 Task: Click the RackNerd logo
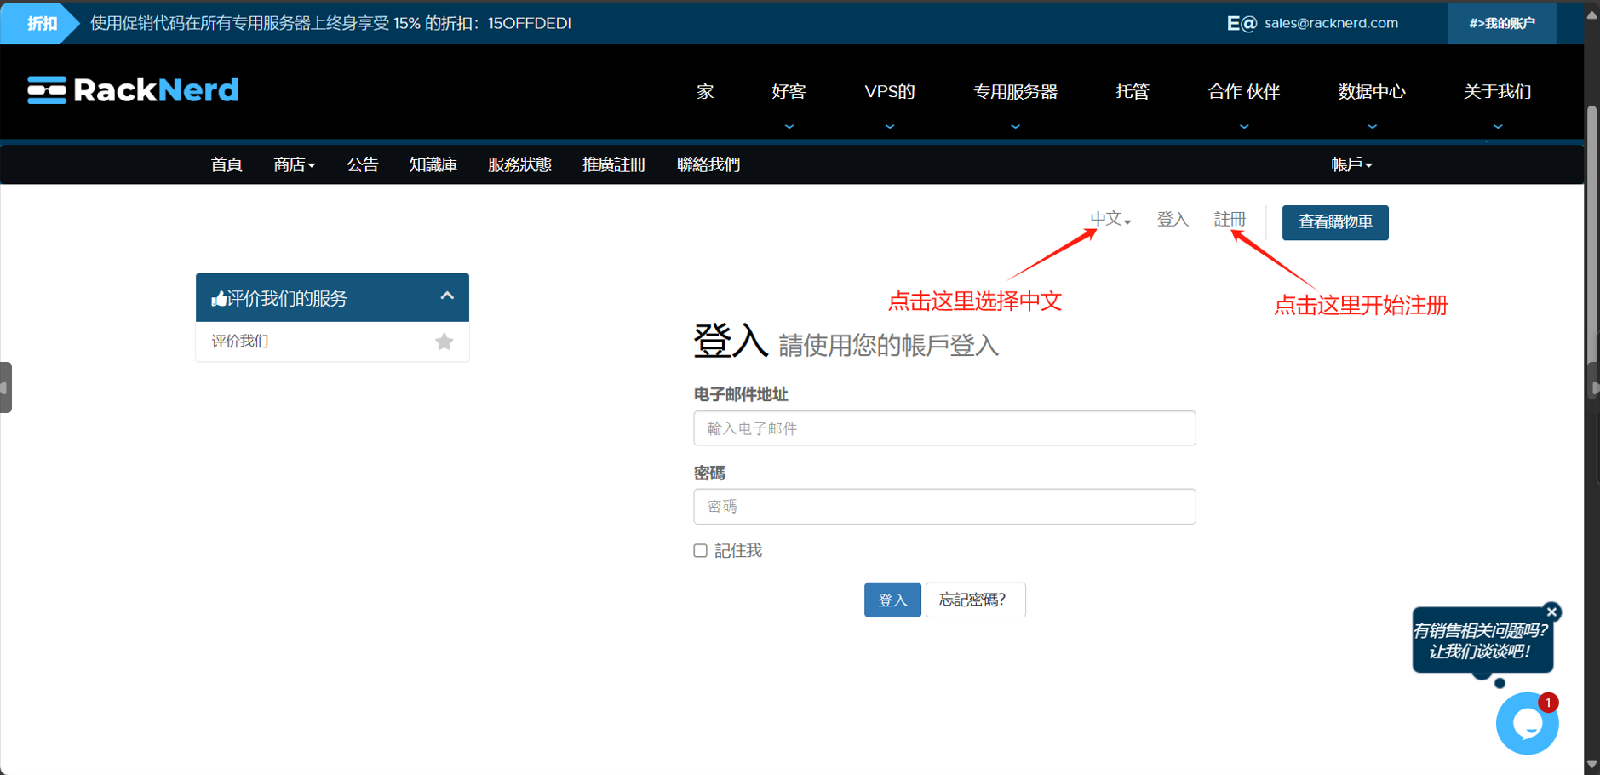[x=133, y=90]
